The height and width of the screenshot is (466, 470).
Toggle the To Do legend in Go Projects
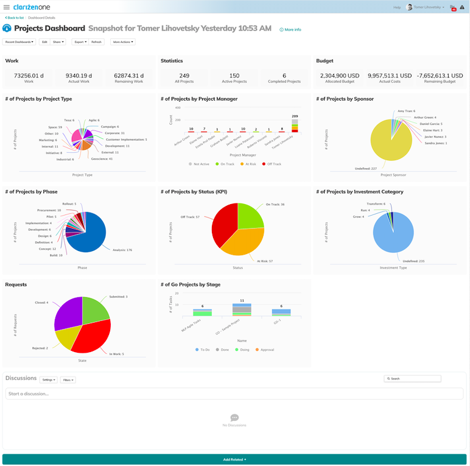pyautogui.click(x=198, y=350)
